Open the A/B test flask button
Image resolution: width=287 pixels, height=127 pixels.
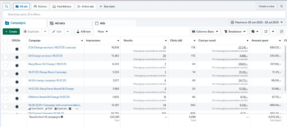click(84, 32)
